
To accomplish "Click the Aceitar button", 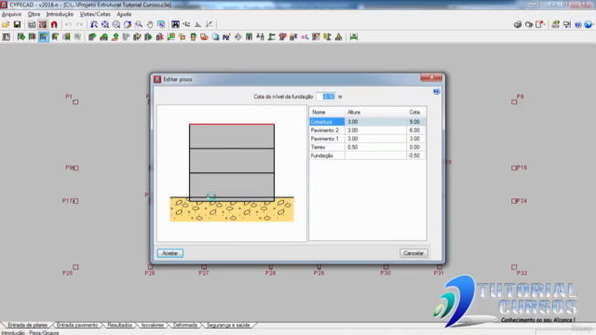I will point(169,253).
